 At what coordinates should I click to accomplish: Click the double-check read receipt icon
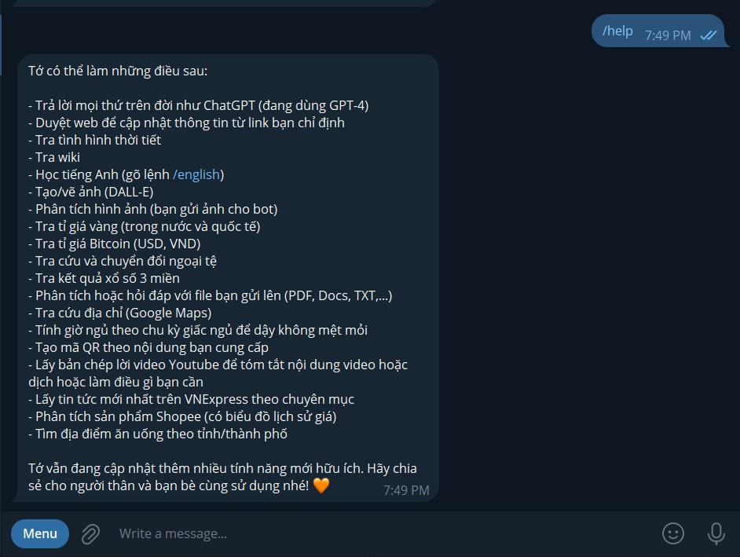709,35
